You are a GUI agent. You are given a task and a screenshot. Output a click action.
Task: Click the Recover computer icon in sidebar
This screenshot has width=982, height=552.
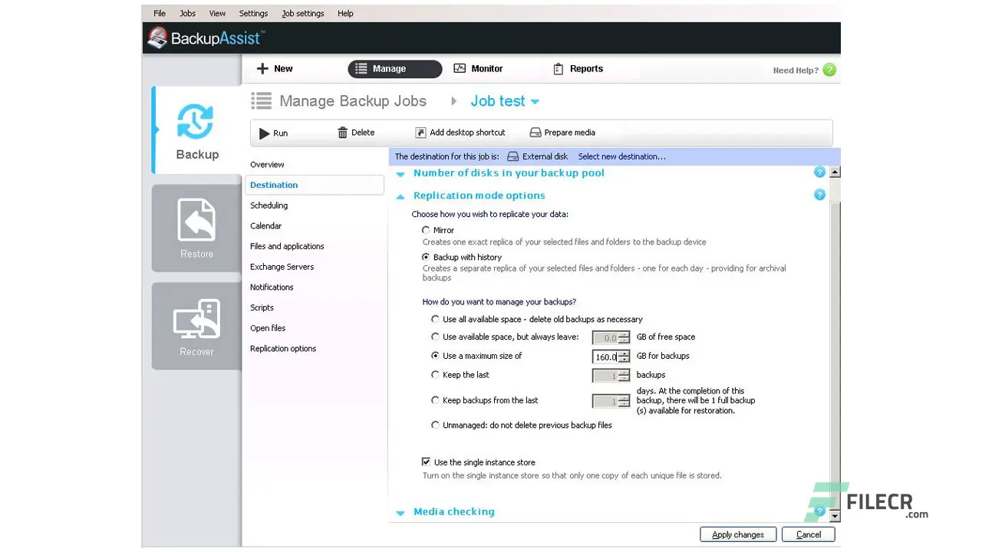(x=196, y=319)
